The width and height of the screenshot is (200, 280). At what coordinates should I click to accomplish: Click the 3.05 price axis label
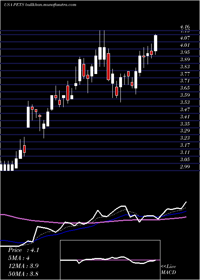tap(185, 160)
